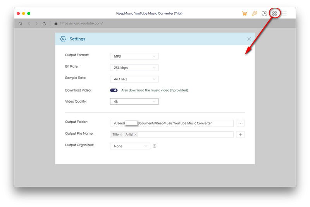Click 'Also download the music video' text
Image resolution: width=310 pixels, height=207 pixels.
click(155, 90)
